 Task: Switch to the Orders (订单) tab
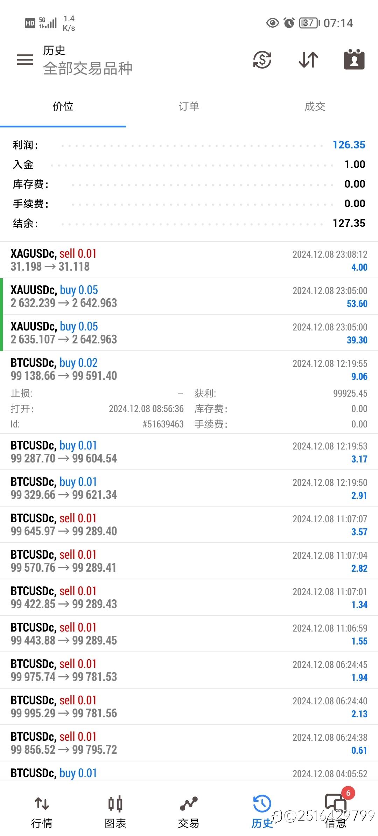pyautogui.click(x=189, y=106)
